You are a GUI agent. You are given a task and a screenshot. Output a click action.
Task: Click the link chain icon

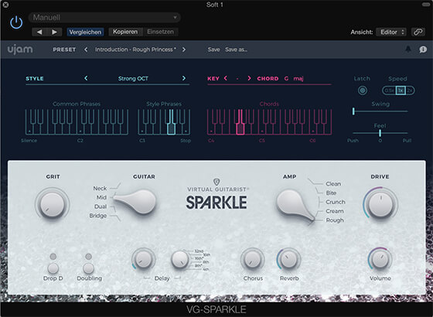[418, 32]
